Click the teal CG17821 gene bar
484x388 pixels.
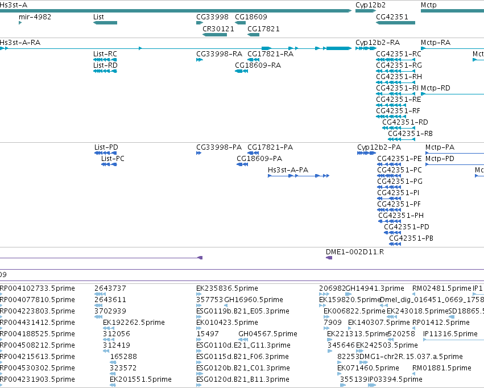tap(254, 35)
